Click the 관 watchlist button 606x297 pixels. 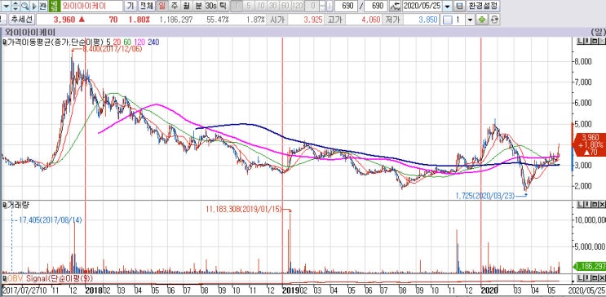42,6
